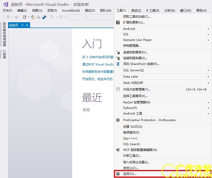Click the 代码片段管理器 snippet icon
Image resolution: width=212 pixels, height=178 pixels.
click(118, 89)
